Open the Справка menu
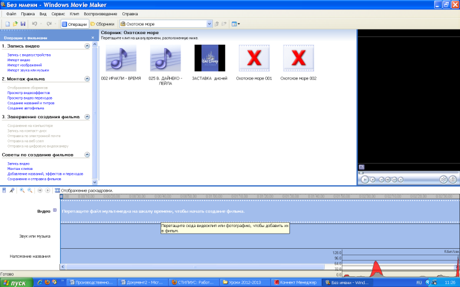The height and width of the screenshot is (287, 460). [129, 14]
